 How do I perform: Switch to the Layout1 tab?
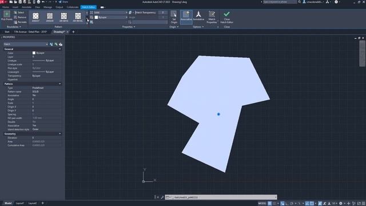coord(20,203)
